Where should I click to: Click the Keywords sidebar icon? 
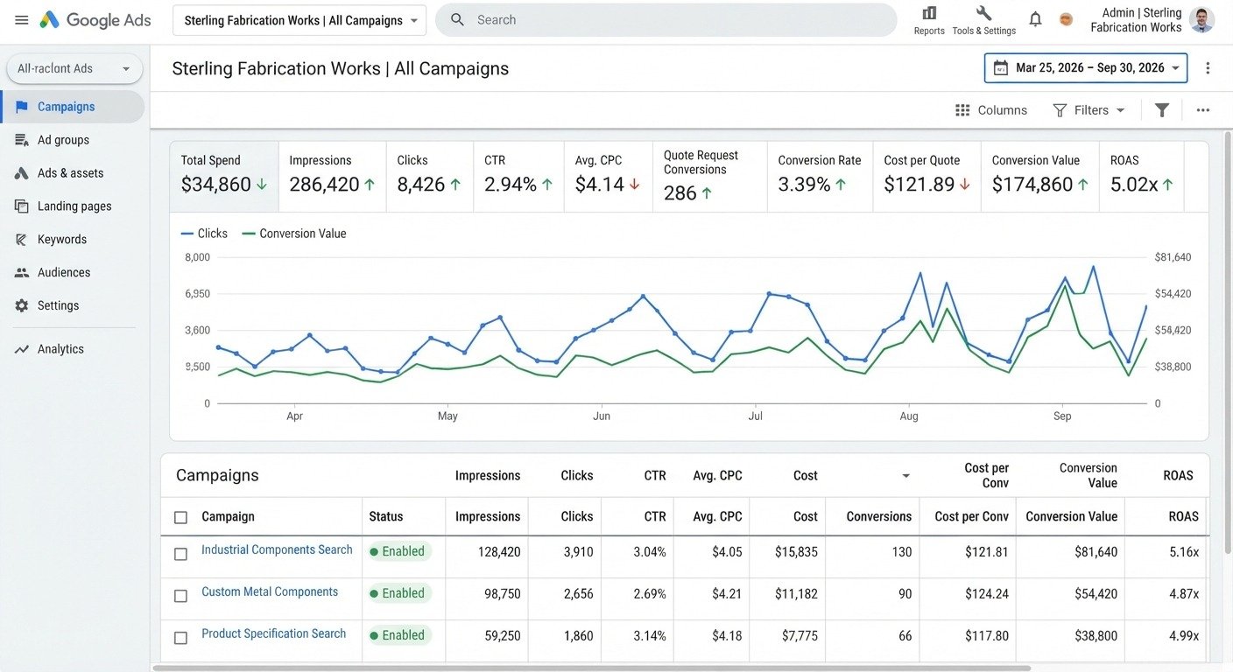point(22,240)
